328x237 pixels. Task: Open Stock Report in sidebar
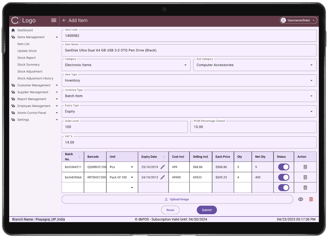tap(27, 58)
